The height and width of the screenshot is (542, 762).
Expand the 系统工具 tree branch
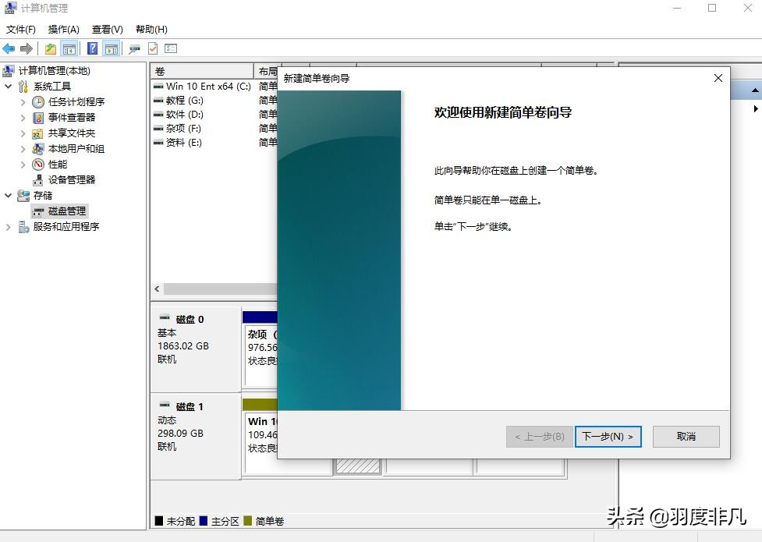point(8,86)
